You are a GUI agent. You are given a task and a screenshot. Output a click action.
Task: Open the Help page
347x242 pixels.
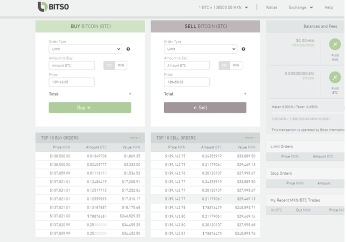coord(328,7)
